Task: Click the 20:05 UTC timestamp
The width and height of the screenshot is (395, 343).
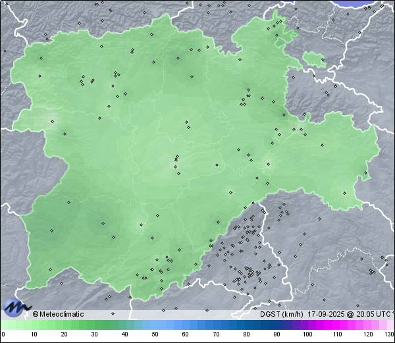Action: pos(372,314)
